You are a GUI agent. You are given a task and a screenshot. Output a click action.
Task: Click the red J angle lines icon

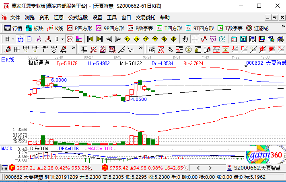(x=235, y=49)
